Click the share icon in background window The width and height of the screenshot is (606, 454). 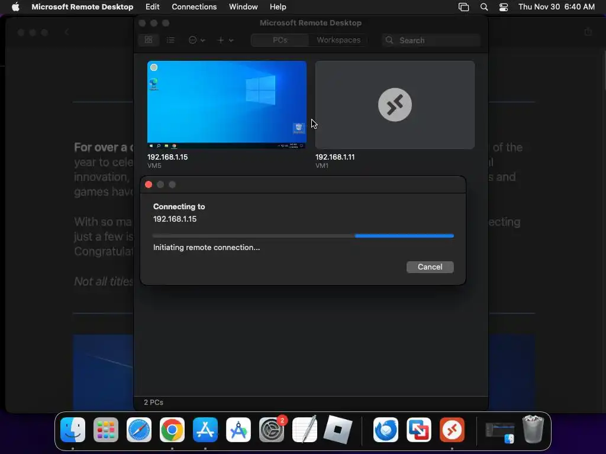588,32
